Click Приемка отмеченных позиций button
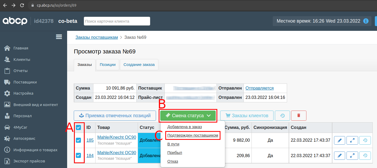The height and width of the screenshot is (168, 377). tap(115, 116)
